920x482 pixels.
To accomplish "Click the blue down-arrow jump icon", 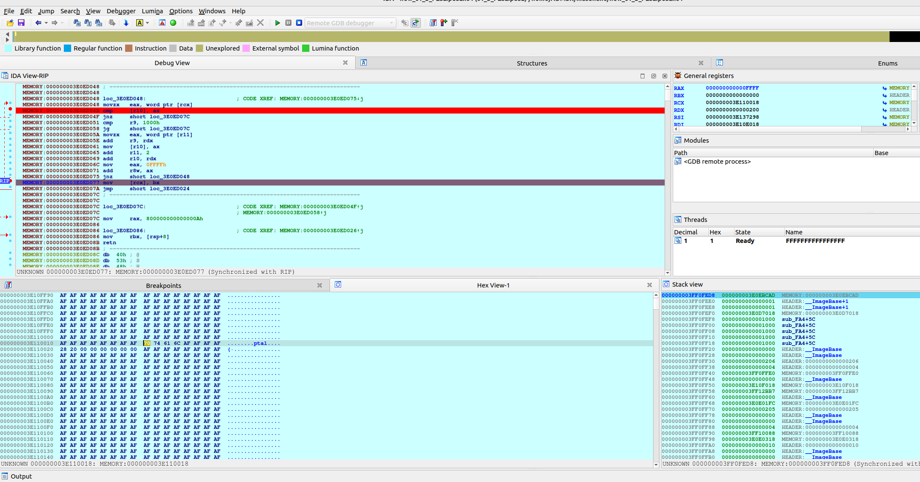I will tap(126, 23).
